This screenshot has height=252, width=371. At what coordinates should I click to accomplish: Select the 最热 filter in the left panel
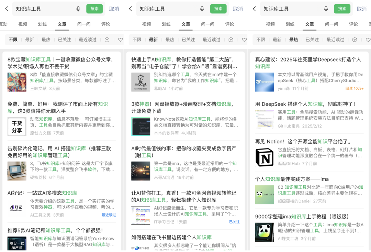(x=46, y=40)
